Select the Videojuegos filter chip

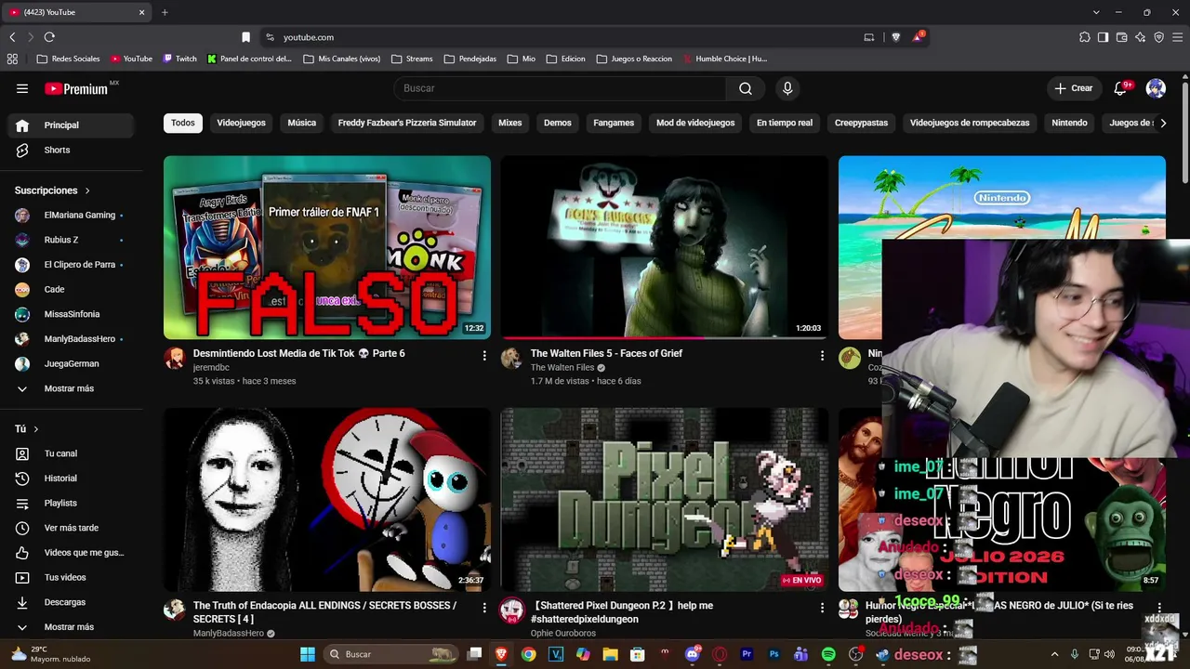[241, 123]
